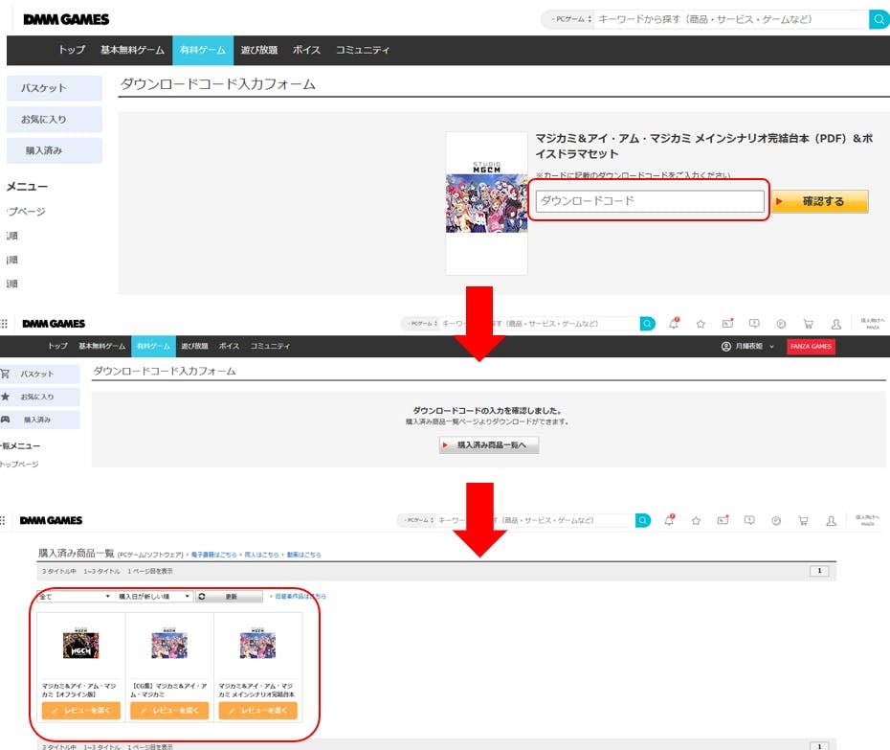The height and width of the screenshot is (750, 890).
Task: Click cart icon in bottom header
Action: 804,520
